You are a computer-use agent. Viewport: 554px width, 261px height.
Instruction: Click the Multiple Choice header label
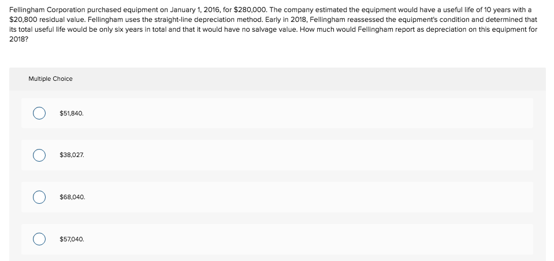point(50,79)
